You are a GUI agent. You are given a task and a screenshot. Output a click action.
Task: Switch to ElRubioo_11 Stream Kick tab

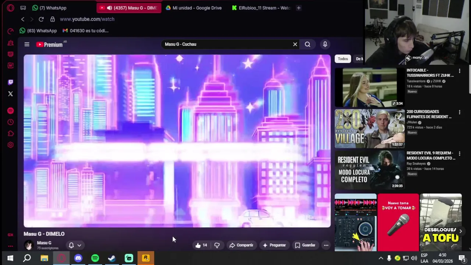pyautogui.click(x=261, y=8)
